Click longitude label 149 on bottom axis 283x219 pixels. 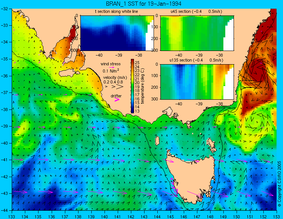pos(224,216)
